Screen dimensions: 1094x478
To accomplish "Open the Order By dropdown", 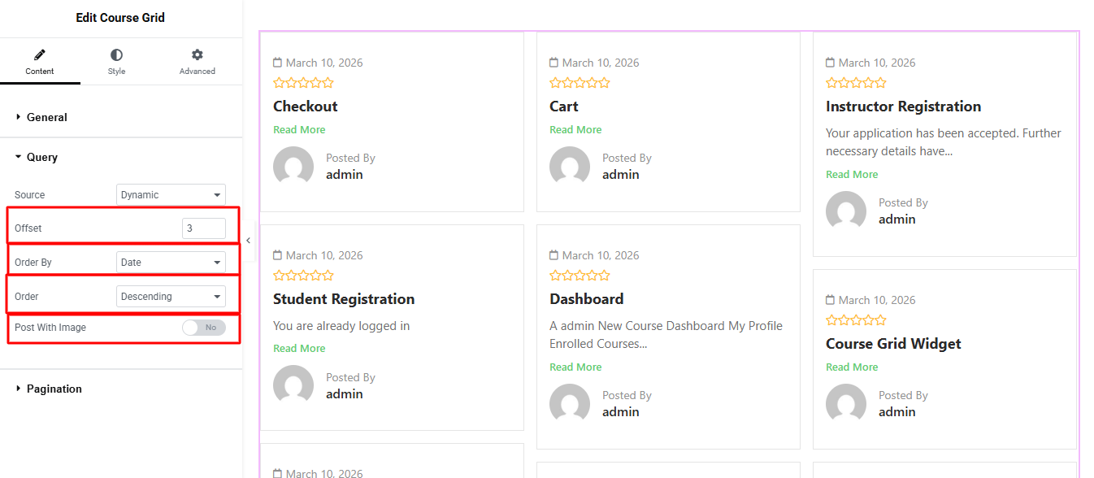I will 171,263.
